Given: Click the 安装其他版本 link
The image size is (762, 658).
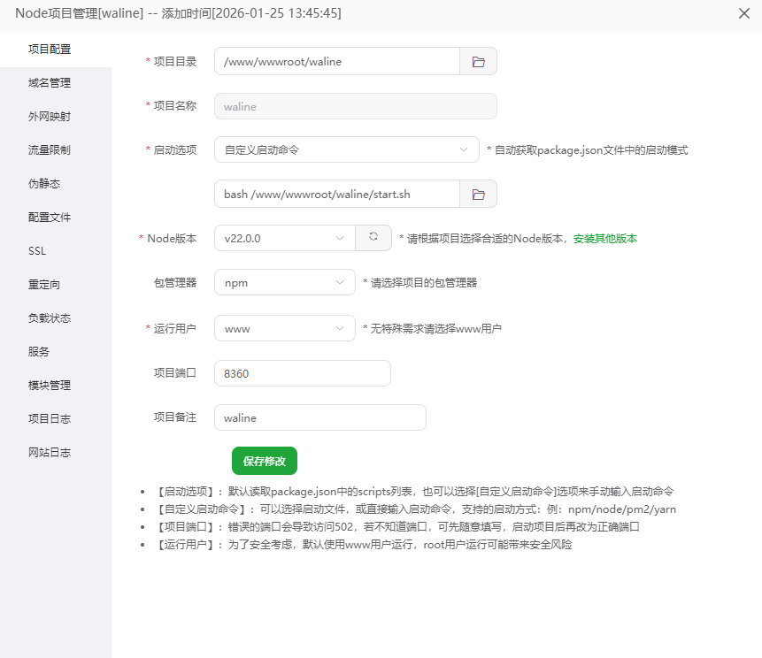Looking at the screenshot, I should pyautogui.click(x=605, y=239).
